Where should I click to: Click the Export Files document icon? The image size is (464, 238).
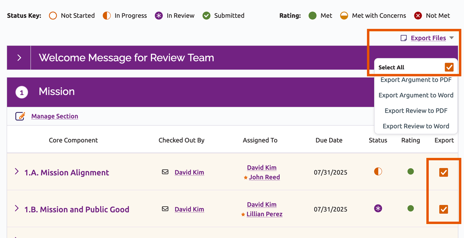[x=404, y=38]
